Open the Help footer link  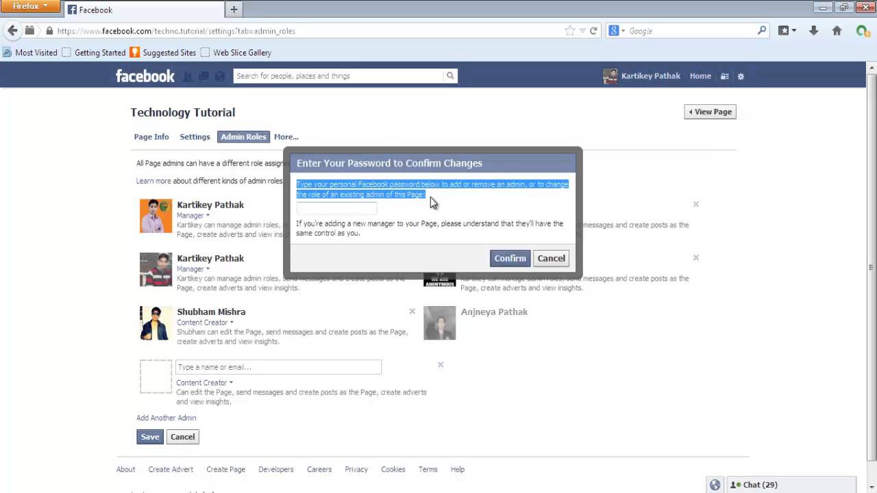pos(458,469)
